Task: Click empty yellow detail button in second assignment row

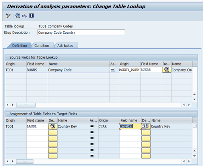Action: click(x=53, y=132)
